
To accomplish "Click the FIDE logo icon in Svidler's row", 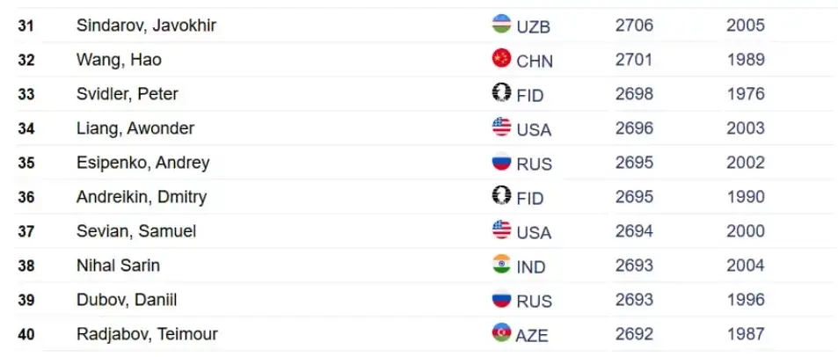I will point(501,92).
